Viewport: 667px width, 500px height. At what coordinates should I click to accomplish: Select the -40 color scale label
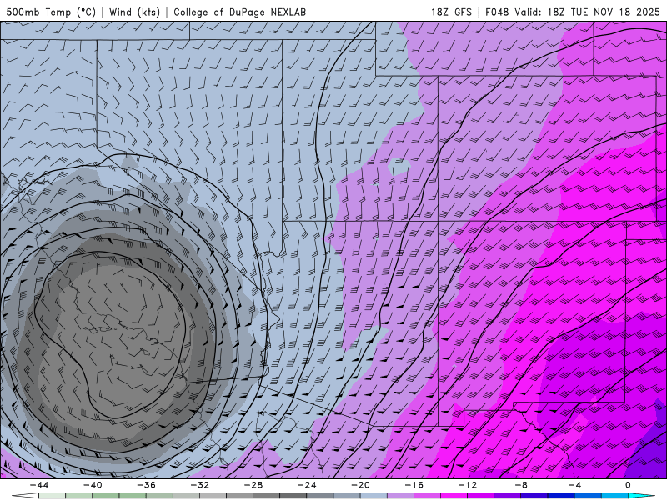pyautogui.click(x=93, y=485)
